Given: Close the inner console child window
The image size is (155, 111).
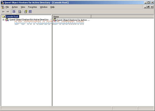Looking at the screenshot, I should [x=152, y=7].
